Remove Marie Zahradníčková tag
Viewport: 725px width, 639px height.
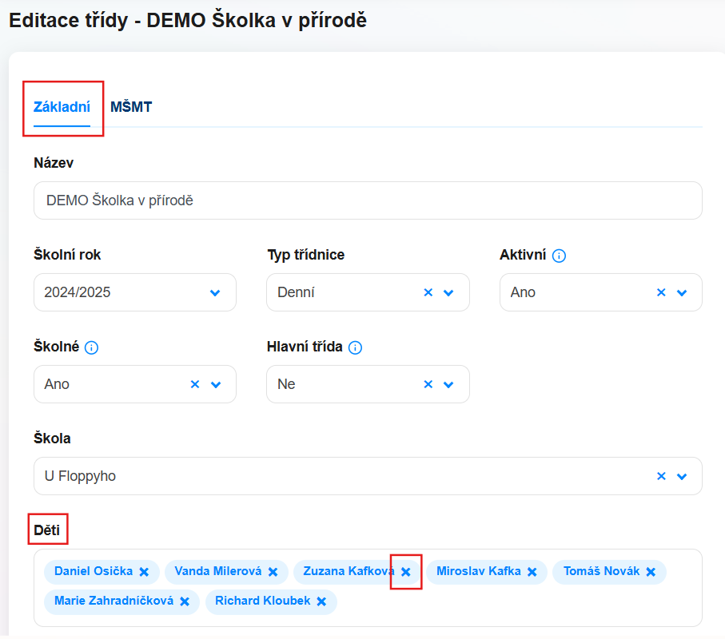[185, 601]
